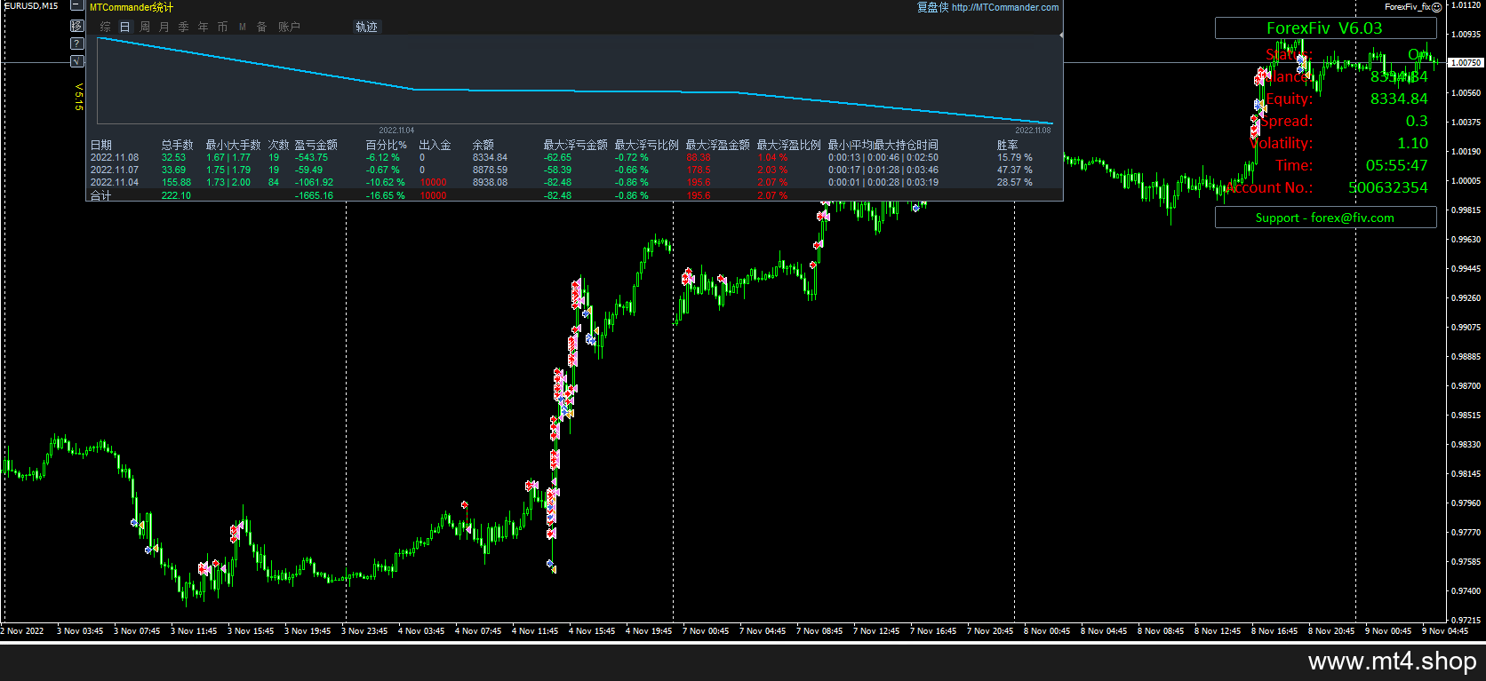Click the Equity 8334.84 value
This screenshot has width=1486, height=681.
1399,99
